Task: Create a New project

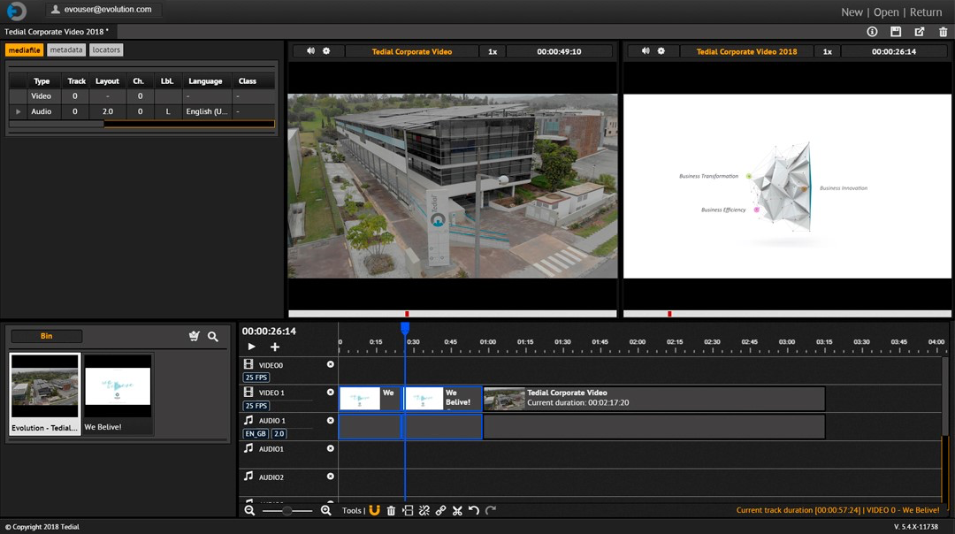Action: click(x=852, y=12)
